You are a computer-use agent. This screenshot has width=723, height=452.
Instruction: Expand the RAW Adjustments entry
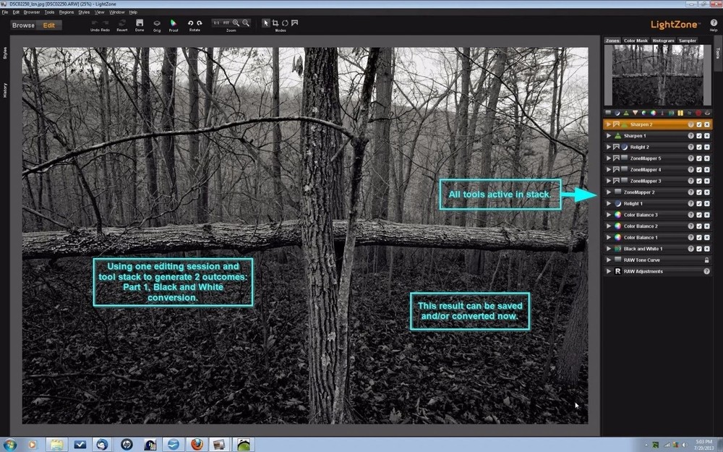click(608, 271)
